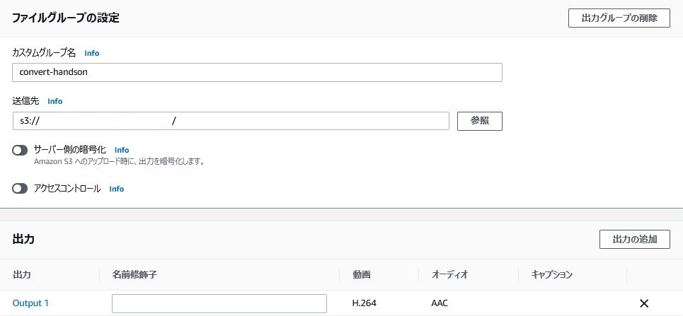Focus the custom group name field convert-handson
683x316 pixels.
[x=257, y=72]
